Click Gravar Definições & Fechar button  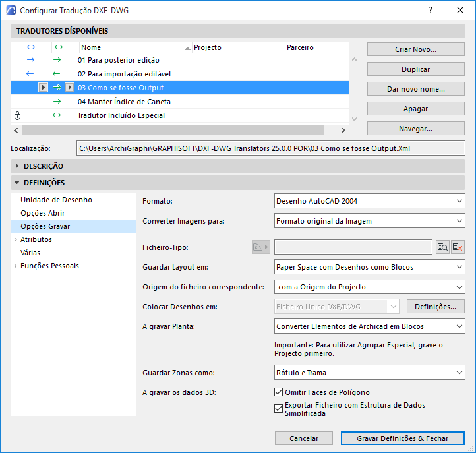(x=403, y=438)
